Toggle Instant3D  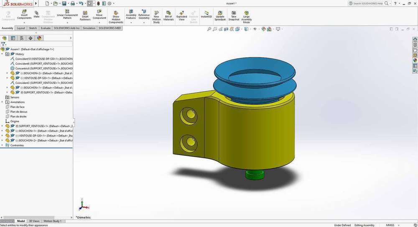pos(206,14)
